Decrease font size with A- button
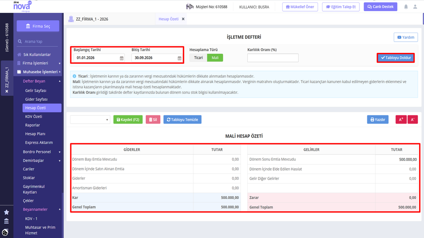 point(413,119)
